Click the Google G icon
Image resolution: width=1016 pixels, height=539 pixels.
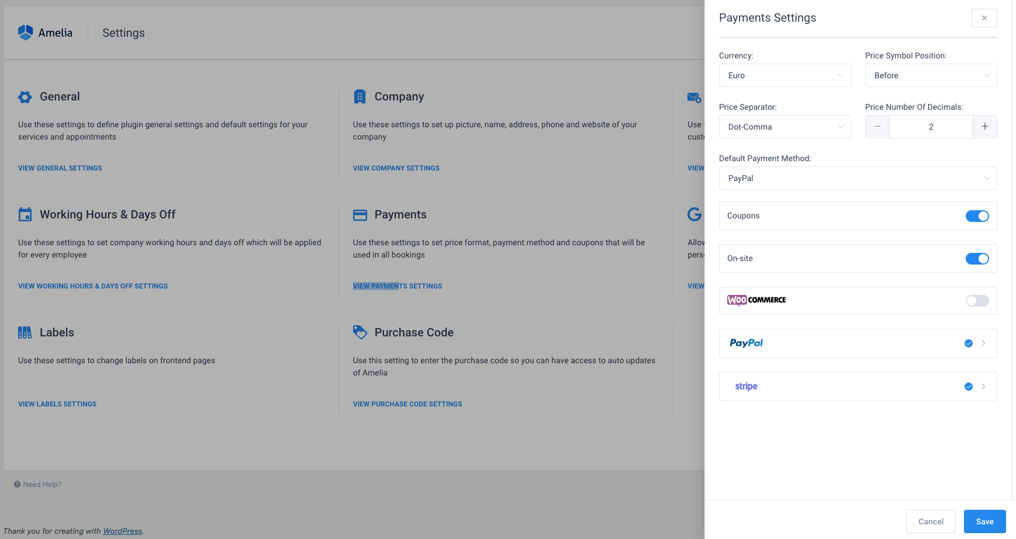point(694,214)
